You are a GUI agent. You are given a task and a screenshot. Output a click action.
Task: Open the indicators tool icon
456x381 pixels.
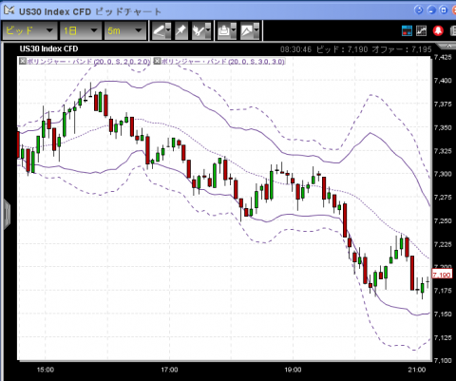click(199, 30)
